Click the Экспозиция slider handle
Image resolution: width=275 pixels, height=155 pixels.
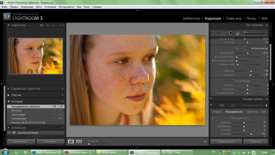247,53
